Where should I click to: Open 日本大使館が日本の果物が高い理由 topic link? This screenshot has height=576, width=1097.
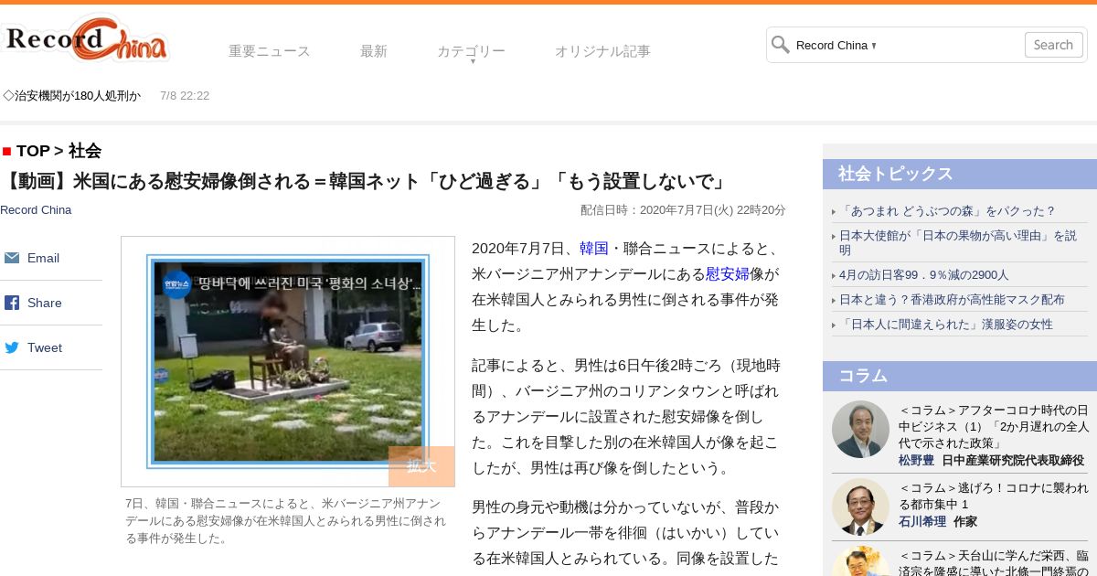(958, 242)
